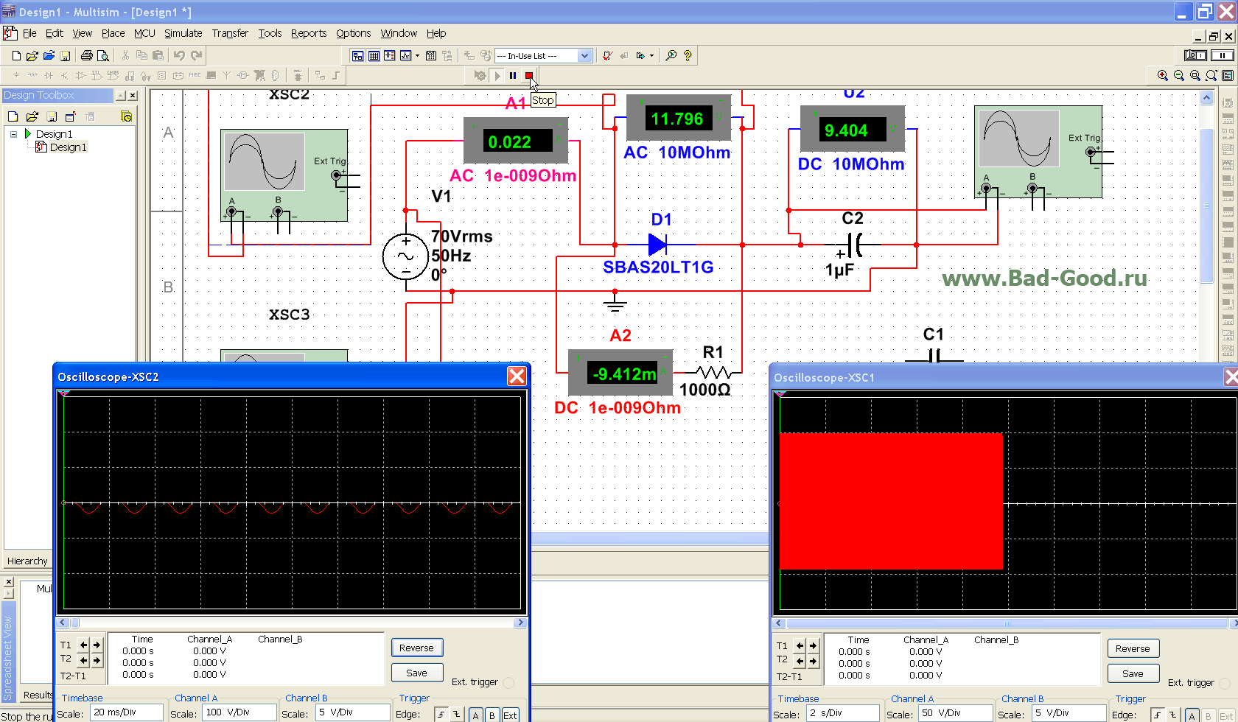This screenshot has width=1238, height=722.
Task: Click the Redo arrow icon
Action: [x=196, y=55]
